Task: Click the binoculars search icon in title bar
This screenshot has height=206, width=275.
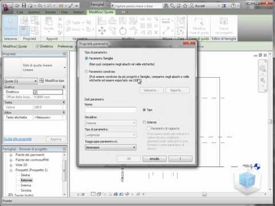Action: (x=166, y=6)
